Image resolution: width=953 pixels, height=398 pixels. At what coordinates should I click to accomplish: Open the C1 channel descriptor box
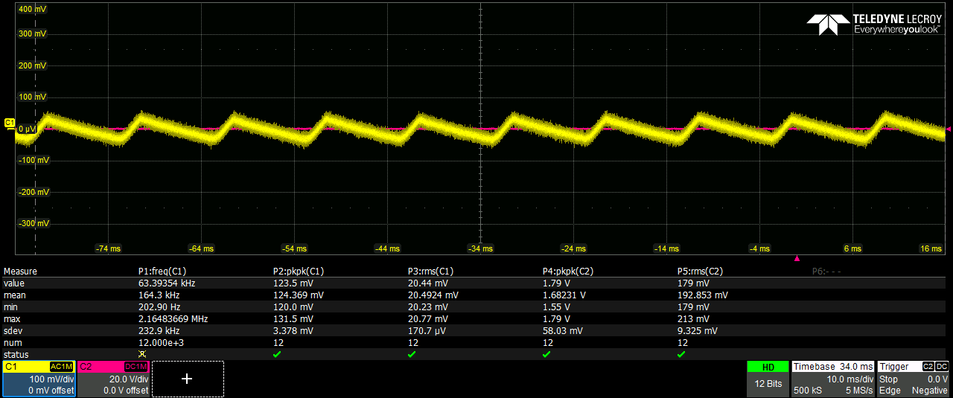(39, 379)
